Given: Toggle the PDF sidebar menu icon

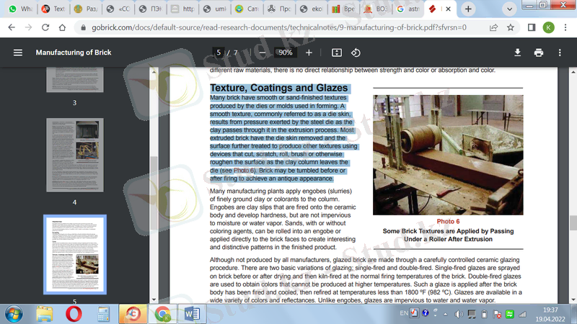Looking at the screenshot, I should coord(18,53).
